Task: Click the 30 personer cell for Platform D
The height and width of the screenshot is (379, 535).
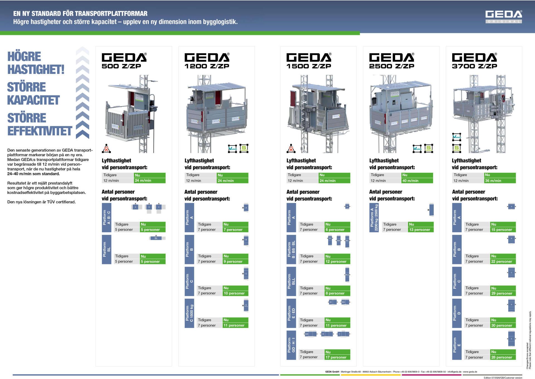Action: [x=503, y=325]
